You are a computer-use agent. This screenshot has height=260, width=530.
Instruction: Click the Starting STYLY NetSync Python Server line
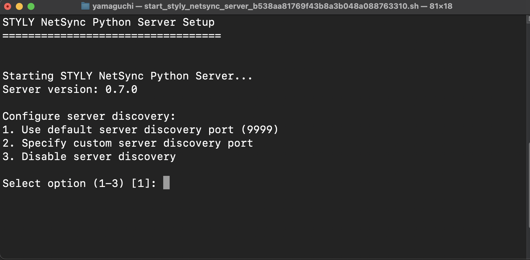coord(127,76)
